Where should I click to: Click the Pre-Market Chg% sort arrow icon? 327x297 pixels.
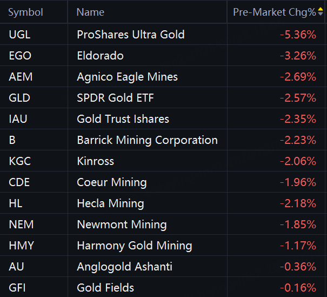point(321,12)
